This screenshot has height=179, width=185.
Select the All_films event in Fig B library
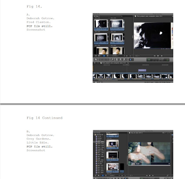99,138
